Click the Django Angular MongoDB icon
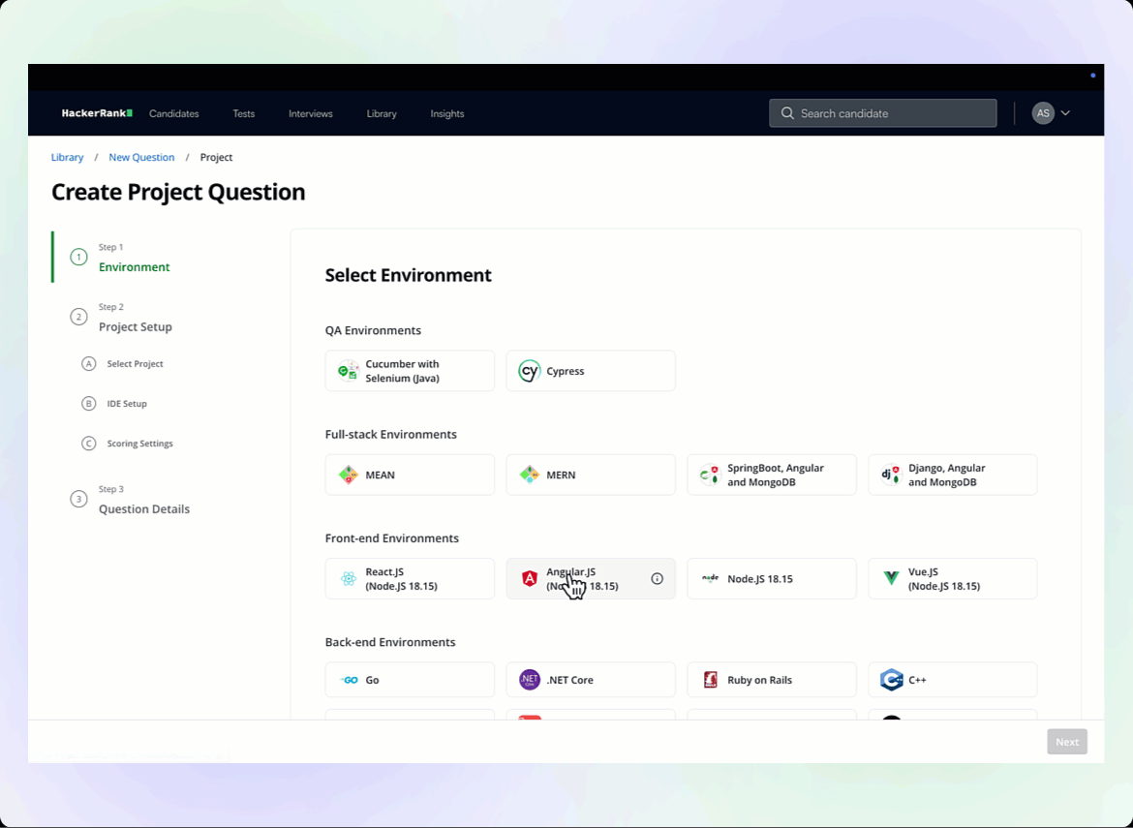Image resolution: width=1133 pixels, height=828 pixels. coord(891,475)
